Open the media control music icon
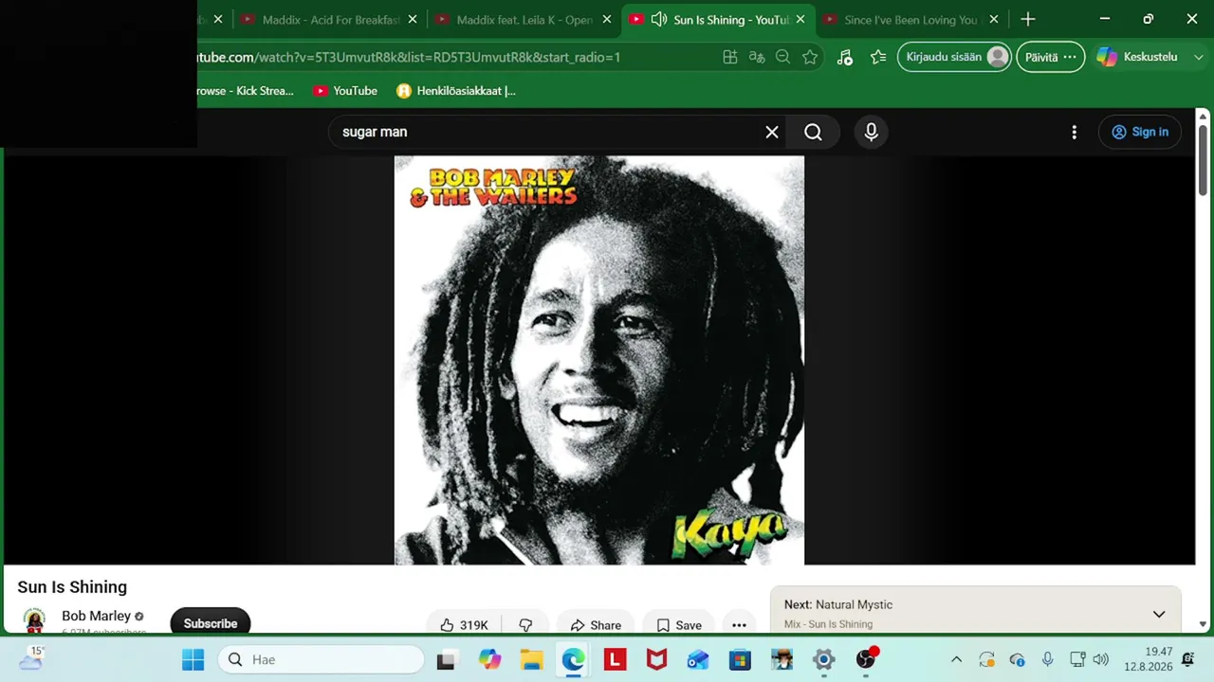The image size is (1214, 682). click(845, 58)
